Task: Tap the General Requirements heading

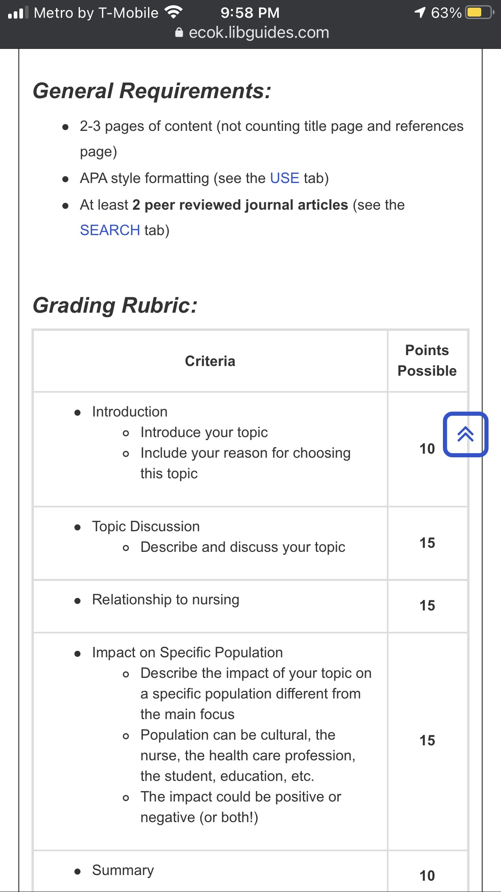Action: tap(152, 91)
